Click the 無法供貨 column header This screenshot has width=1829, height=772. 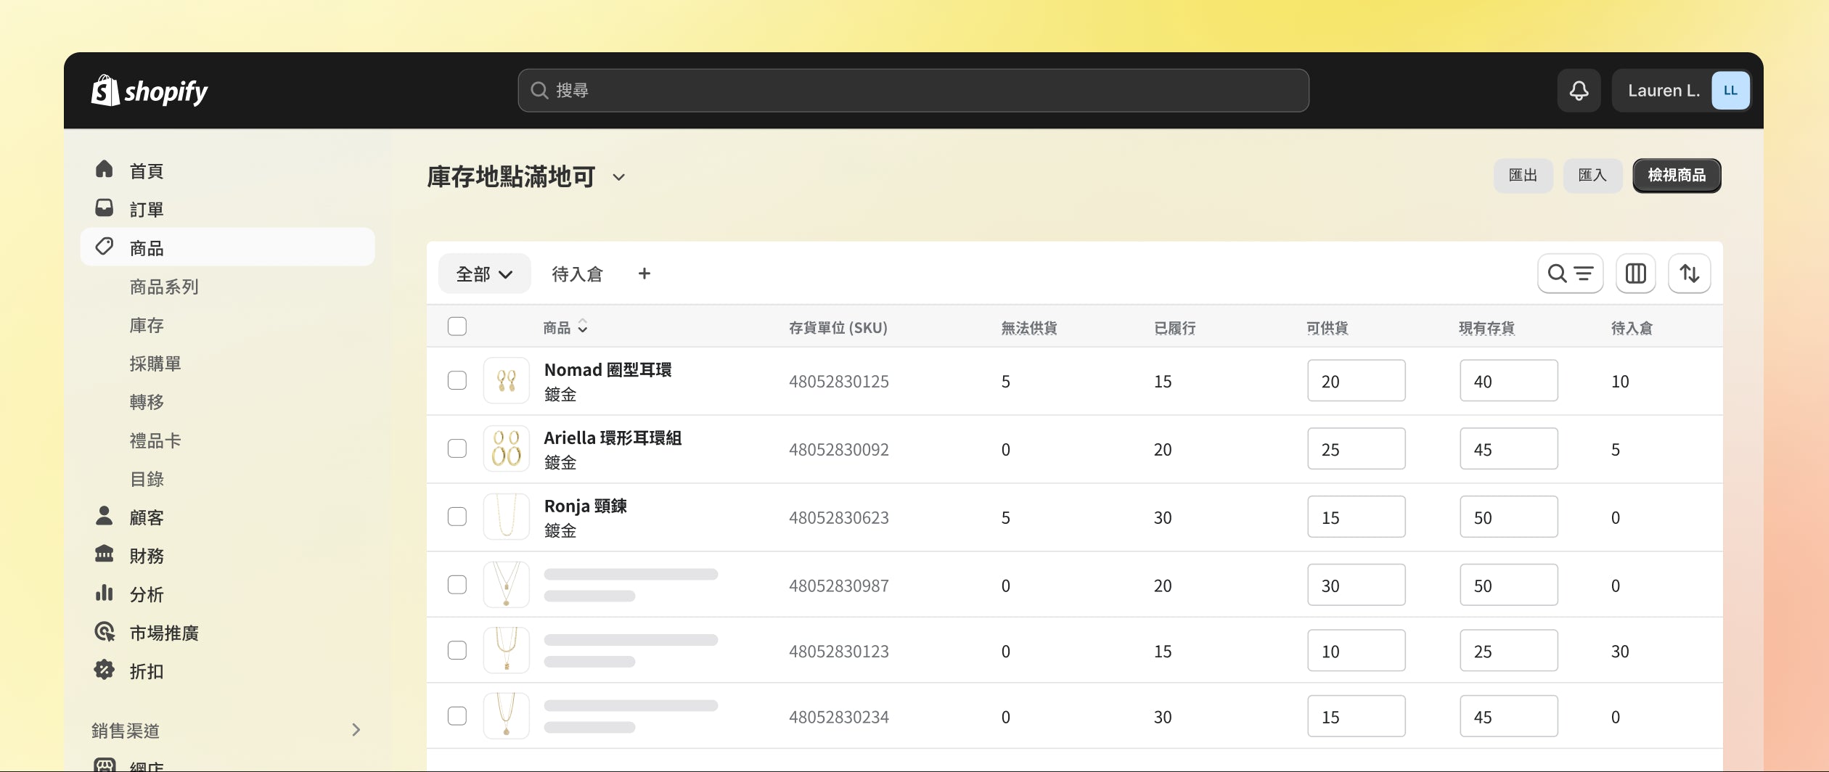click(1028, 327)
